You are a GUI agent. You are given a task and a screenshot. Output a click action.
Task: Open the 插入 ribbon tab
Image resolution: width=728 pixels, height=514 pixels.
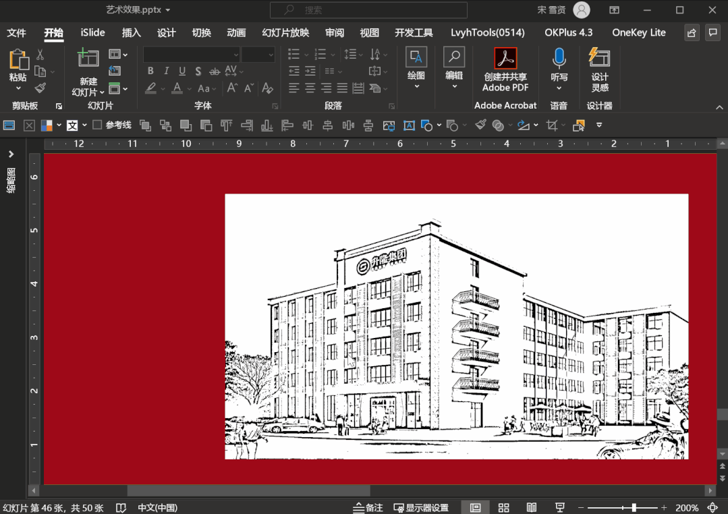point(131,32)
